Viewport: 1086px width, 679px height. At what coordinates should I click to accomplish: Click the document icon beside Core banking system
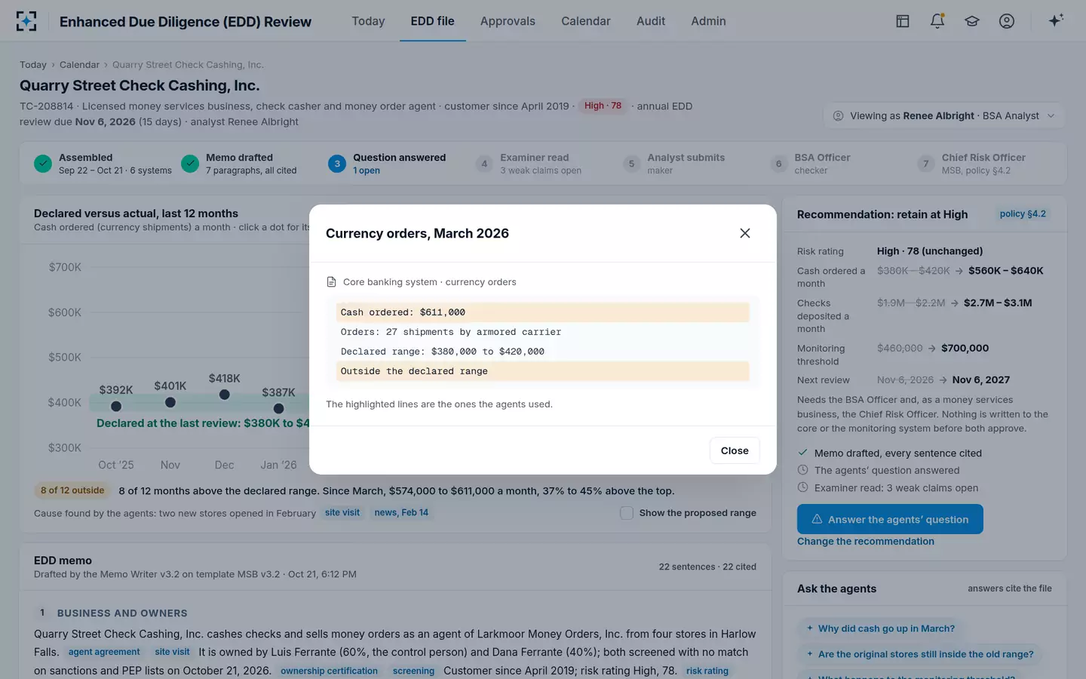tap(331, 282)
